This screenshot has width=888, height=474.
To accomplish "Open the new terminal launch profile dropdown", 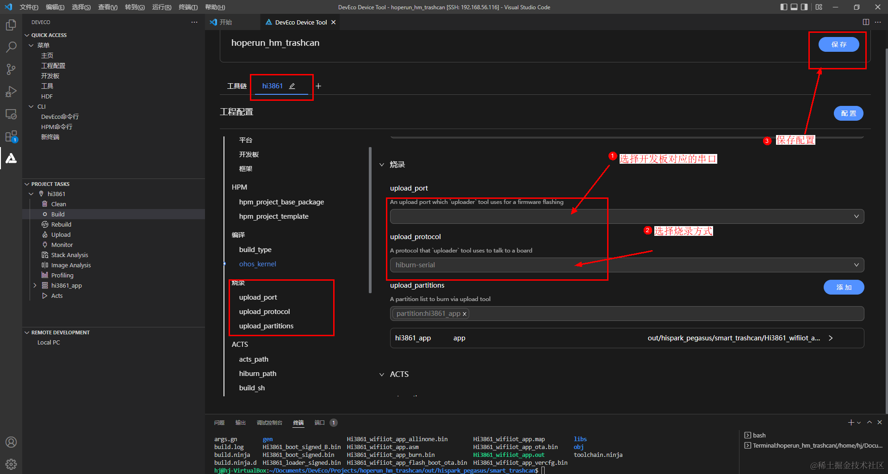I will 859,423.
